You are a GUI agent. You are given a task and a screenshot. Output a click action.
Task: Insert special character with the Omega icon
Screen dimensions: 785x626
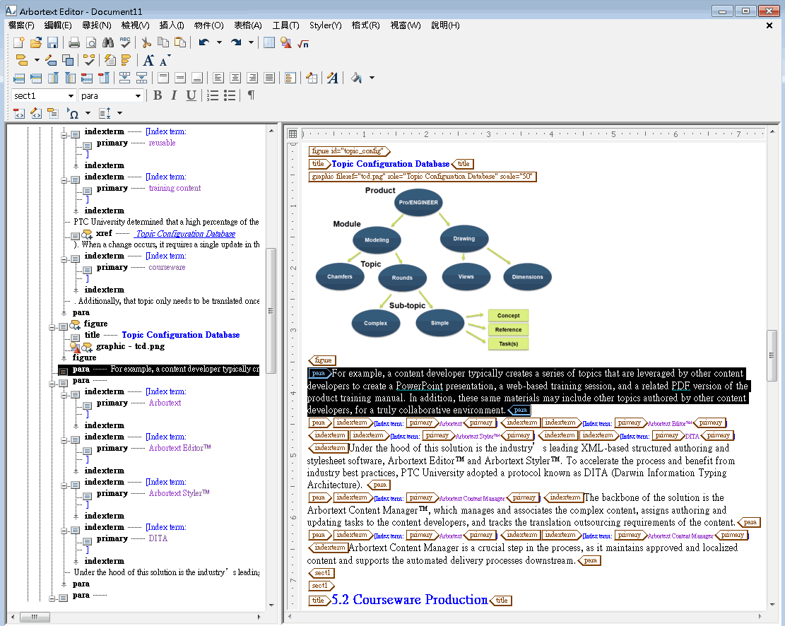pos(73,113)
